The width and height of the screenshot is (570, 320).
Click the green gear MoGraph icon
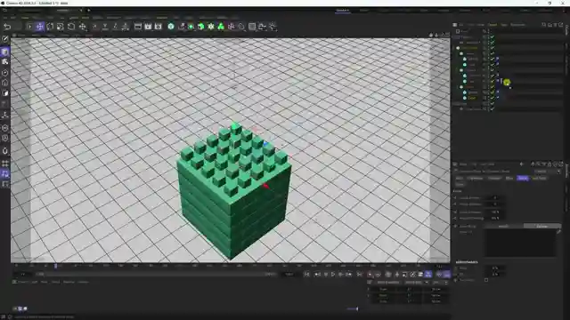(211, 27)
